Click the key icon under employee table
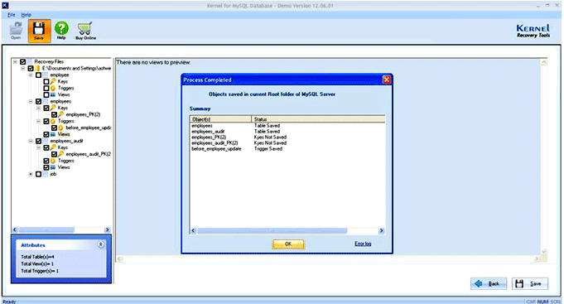Viewport: 564px width, 304px height. point(53,81)
